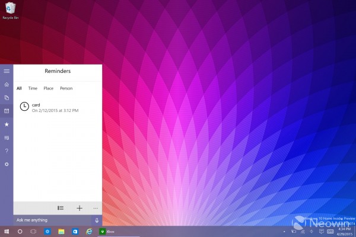
Task: Expand the Cortana hamburger menu
Action: click(7, 71)
